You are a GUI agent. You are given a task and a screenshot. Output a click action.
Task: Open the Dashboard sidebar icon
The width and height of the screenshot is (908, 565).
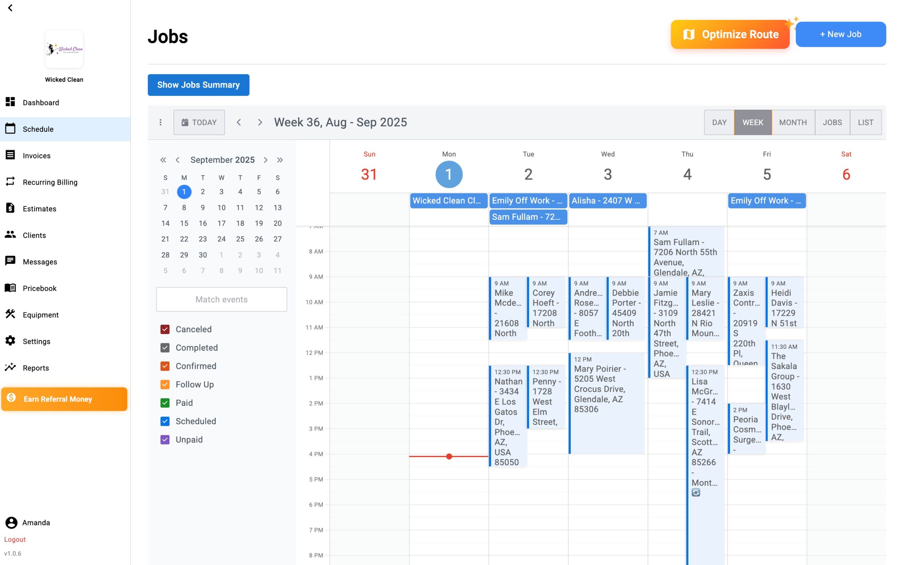click(10, 102)
